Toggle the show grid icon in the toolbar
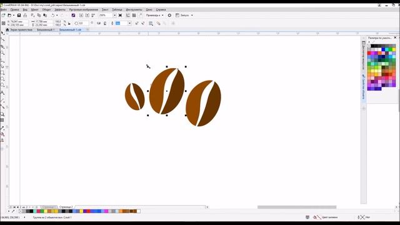This screenshot has height=225, width=400. click(x=134, y=15)
